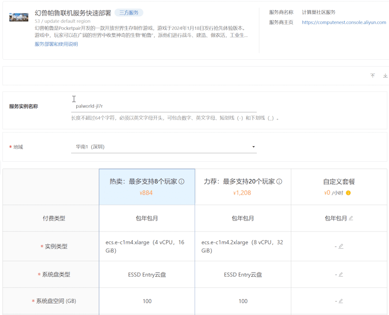Click the Palworld service thumbnail image

[19, 17]
